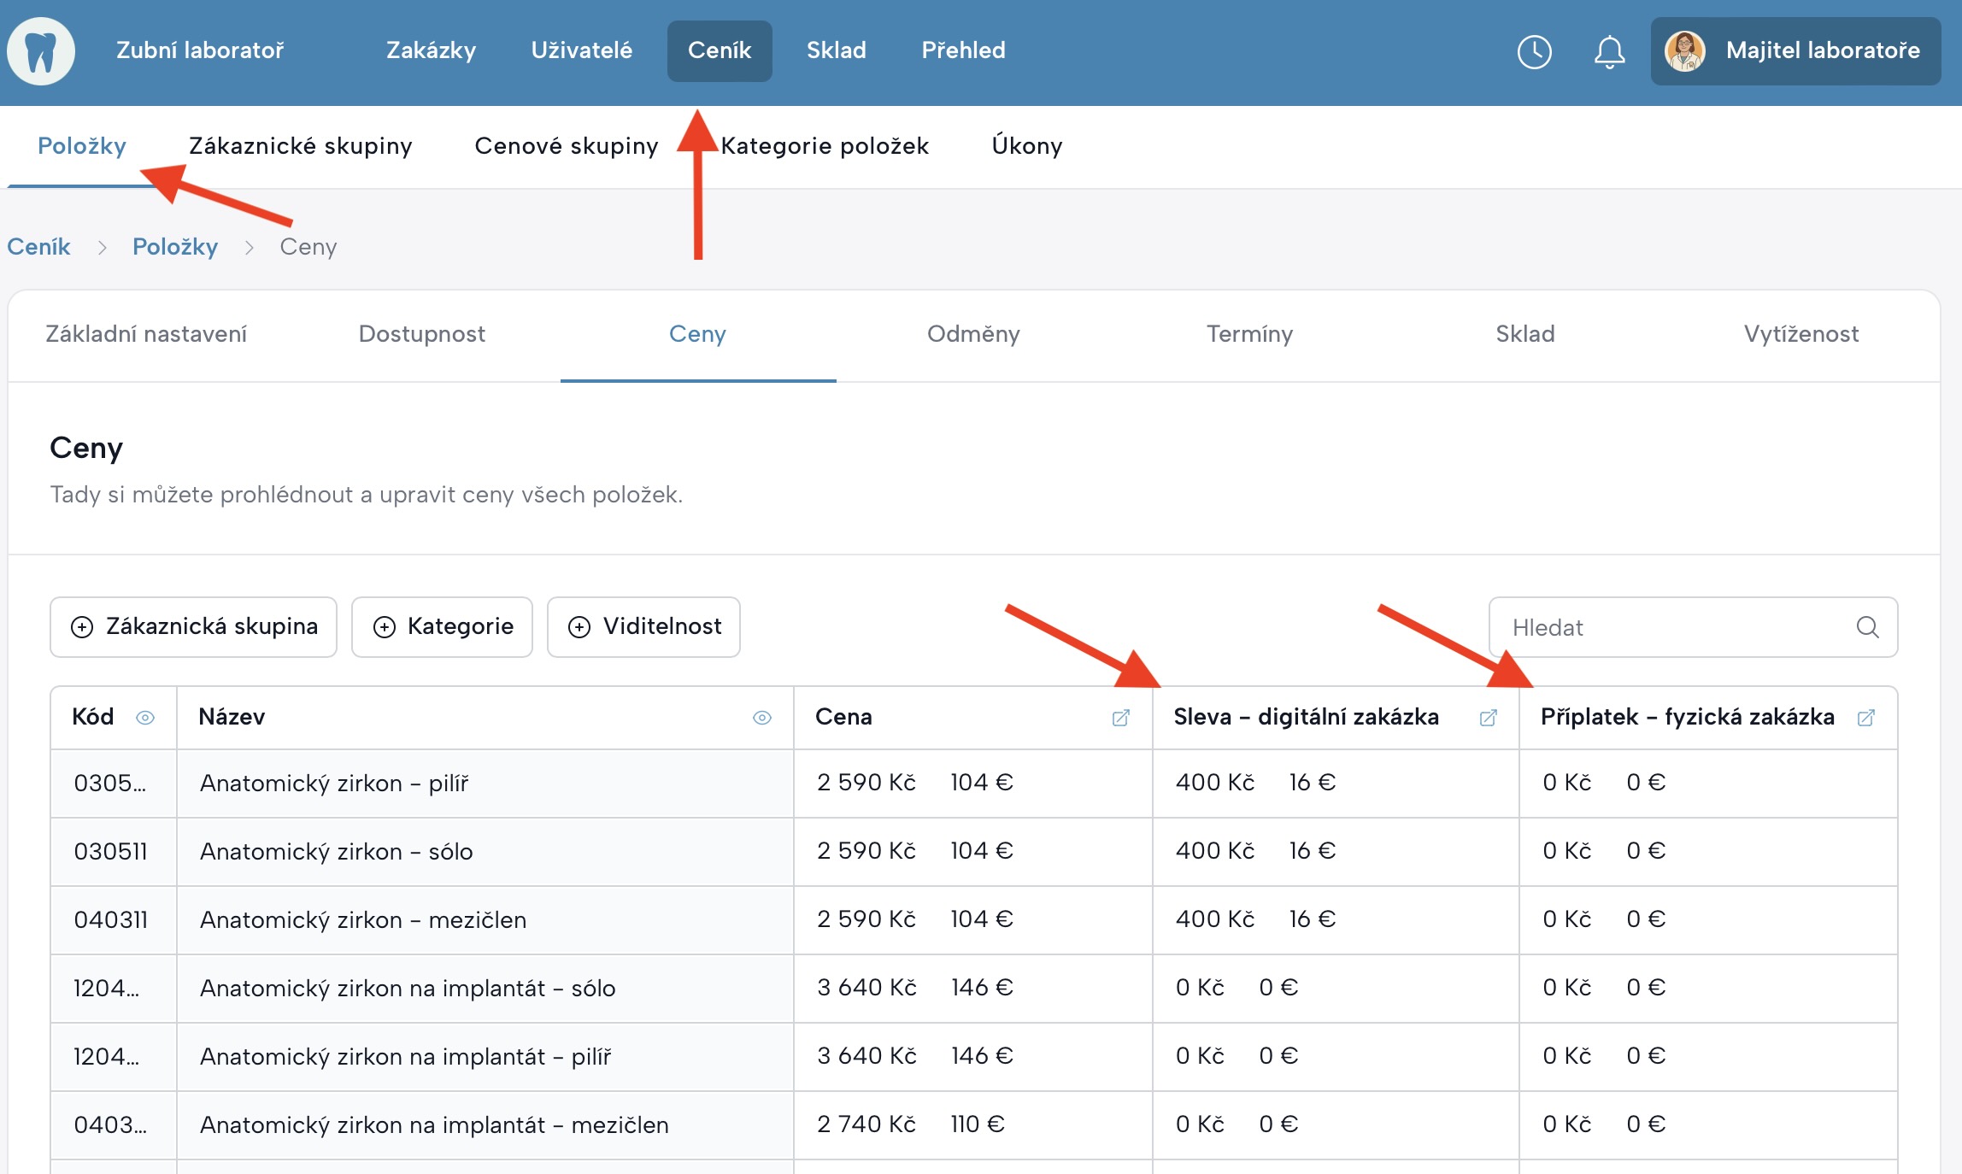Select row Anatomický zirkon – sólo
Image resolution: width=1962 pixels, height=1174 pixels.
click(336, 852)
